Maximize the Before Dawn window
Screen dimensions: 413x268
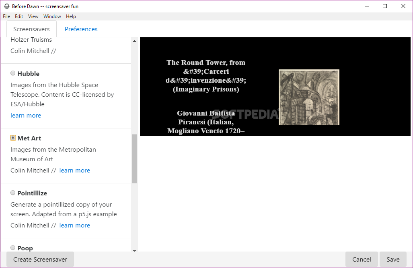385,6
